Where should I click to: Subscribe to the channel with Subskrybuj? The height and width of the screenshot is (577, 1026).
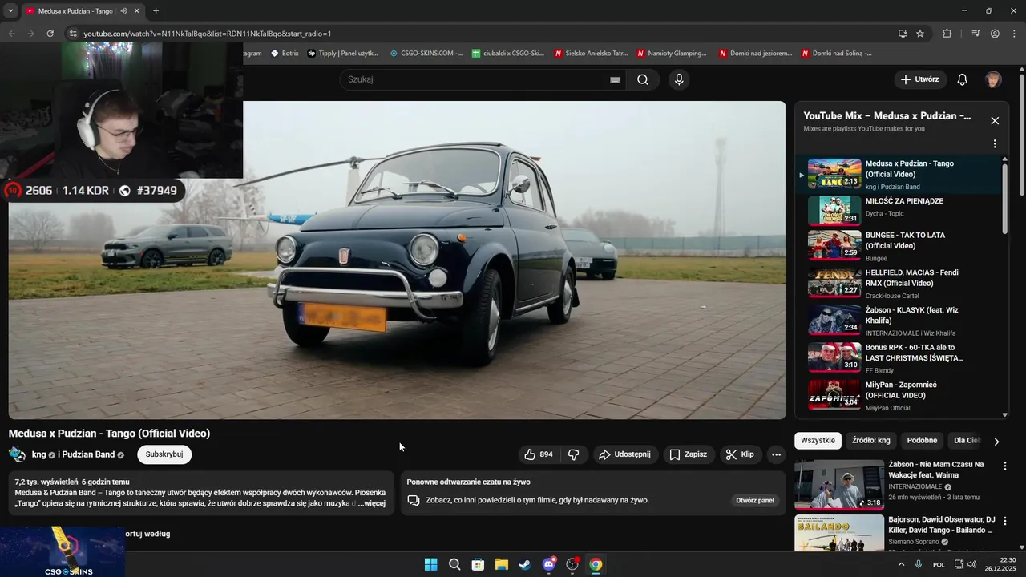point(164,454)
